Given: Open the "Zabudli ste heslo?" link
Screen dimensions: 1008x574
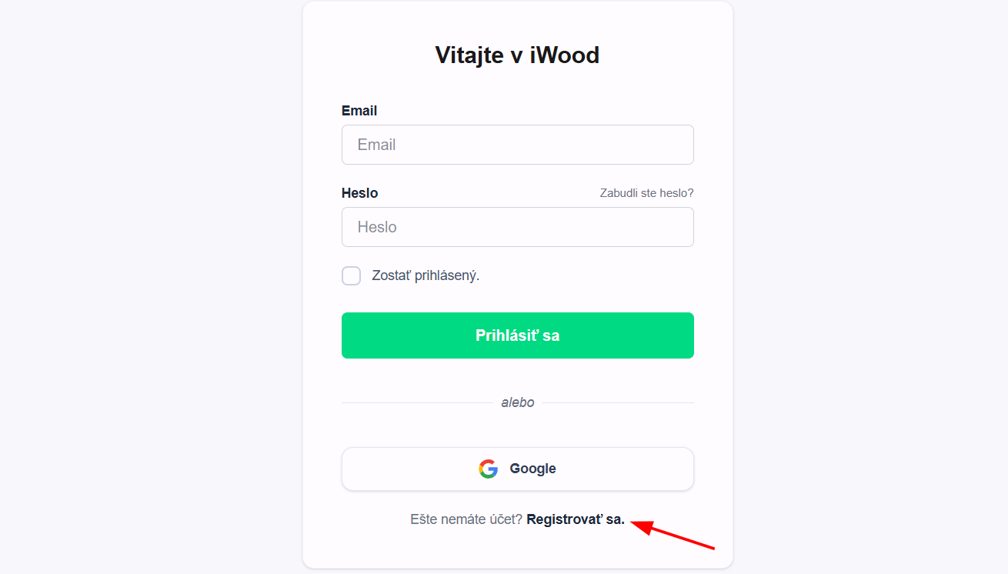Looking at the screenshot, I should [x=646, y=193].
